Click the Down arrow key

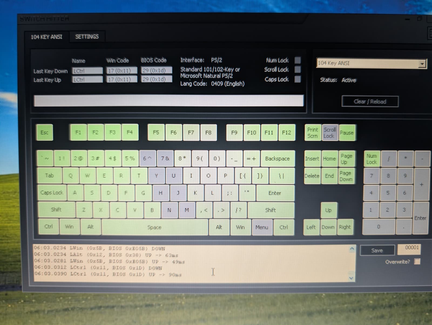[x=328, y=227]
